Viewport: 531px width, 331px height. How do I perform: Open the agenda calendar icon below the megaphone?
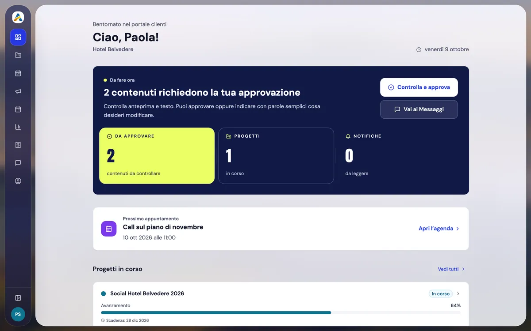coord(18,109)
